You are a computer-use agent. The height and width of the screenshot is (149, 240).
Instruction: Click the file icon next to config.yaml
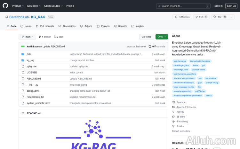click(x=23, y=91)
